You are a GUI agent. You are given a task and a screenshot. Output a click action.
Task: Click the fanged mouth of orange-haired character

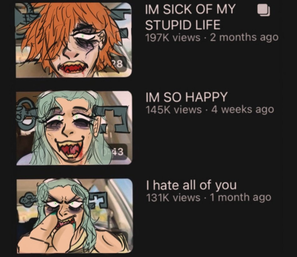click(x=74, y=68)
